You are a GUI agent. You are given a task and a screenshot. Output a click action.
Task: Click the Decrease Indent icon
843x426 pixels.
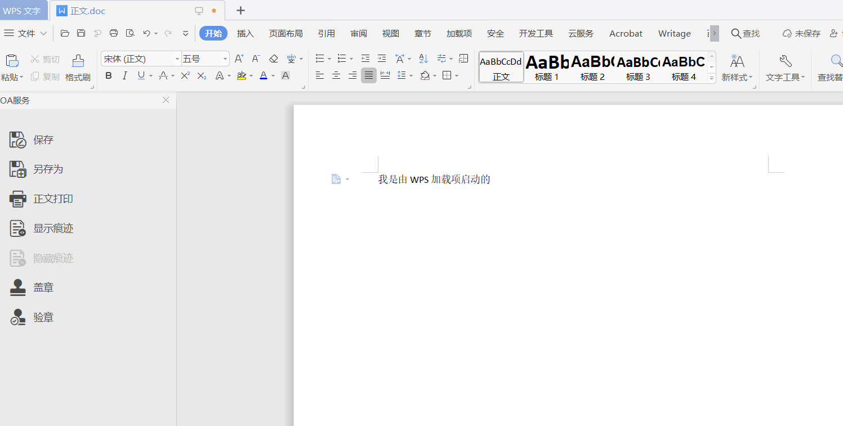[x=365, y=59]
